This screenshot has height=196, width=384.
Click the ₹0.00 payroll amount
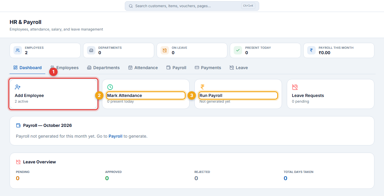[x=324, y=53]
